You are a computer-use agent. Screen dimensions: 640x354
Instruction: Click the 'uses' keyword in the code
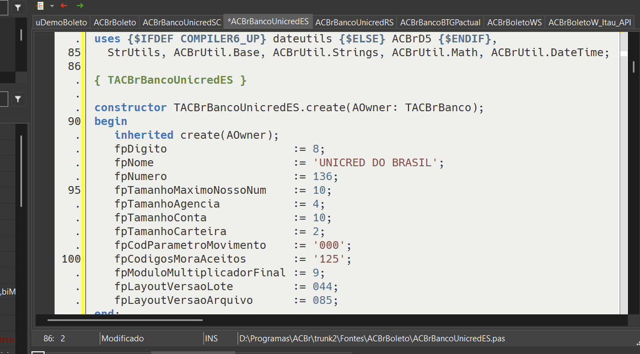coord(107,39)
